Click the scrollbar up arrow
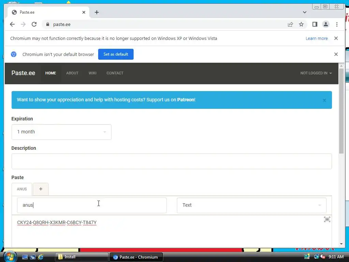 click(x=341, y=66)
